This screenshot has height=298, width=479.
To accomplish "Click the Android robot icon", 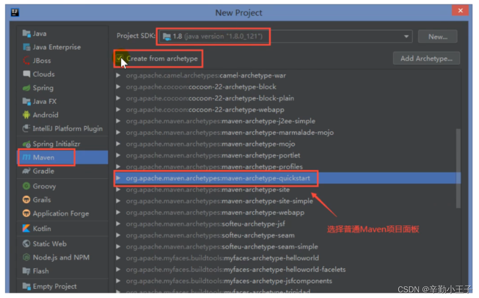I will coord(26,115).
